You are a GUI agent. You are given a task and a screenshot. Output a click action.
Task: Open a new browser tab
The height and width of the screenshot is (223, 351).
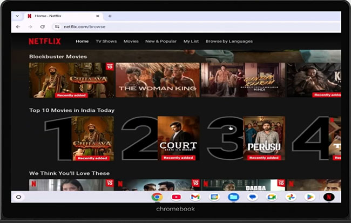[110, 16]
